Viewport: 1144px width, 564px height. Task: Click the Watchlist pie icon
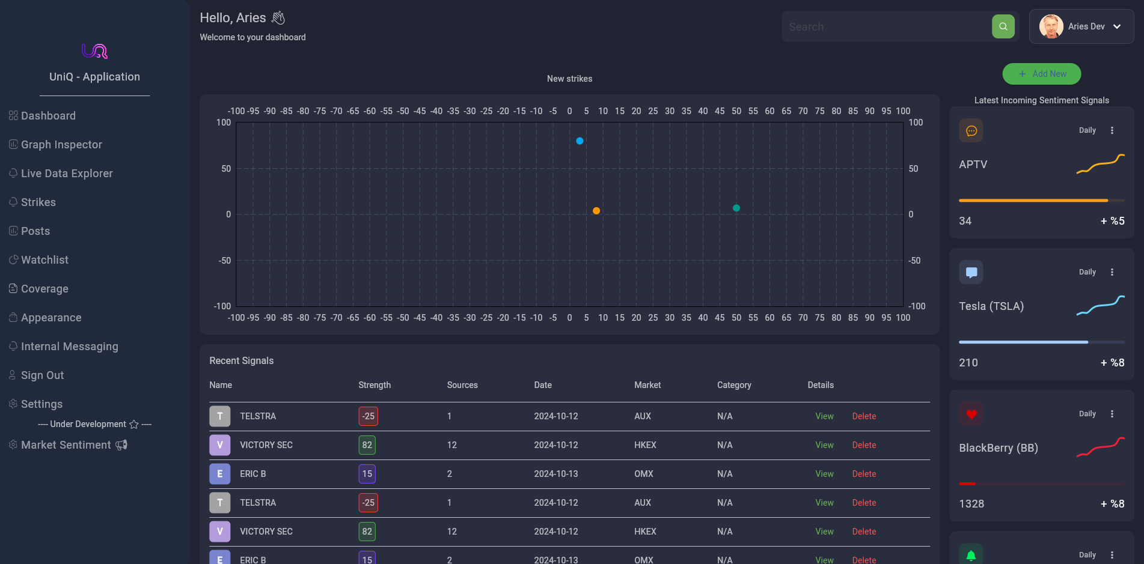tap(13, 259)
